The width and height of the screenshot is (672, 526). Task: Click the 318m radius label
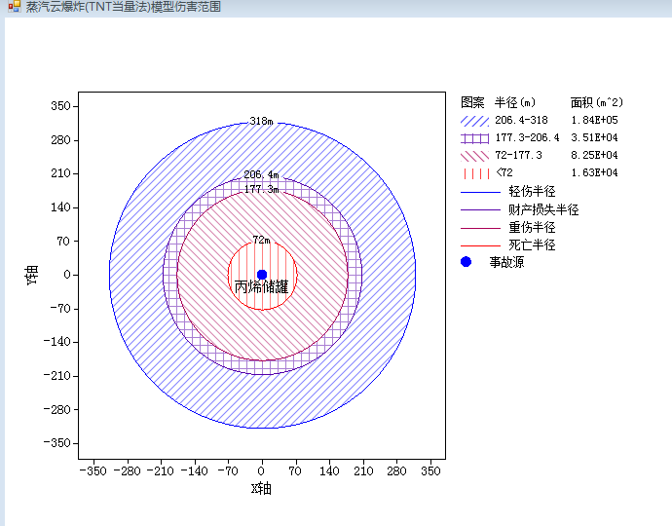click(x=261, y=122)
